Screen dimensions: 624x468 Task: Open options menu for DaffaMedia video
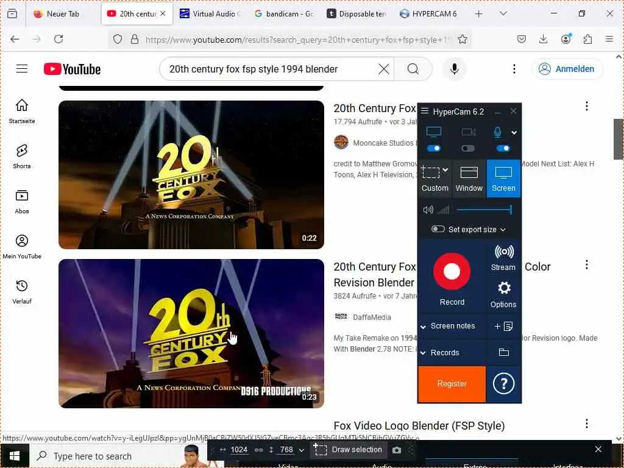coord(587,264)
